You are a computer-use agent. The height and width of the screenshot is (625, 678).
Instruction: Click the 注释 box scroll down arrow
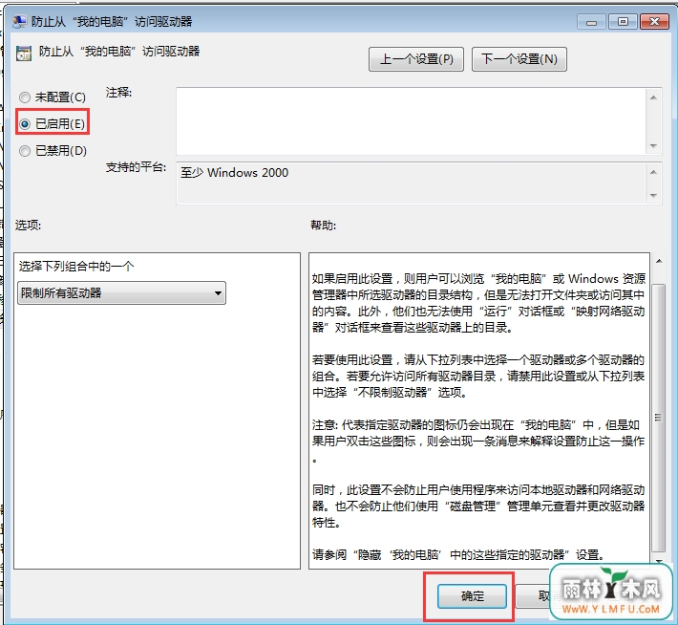653,146
